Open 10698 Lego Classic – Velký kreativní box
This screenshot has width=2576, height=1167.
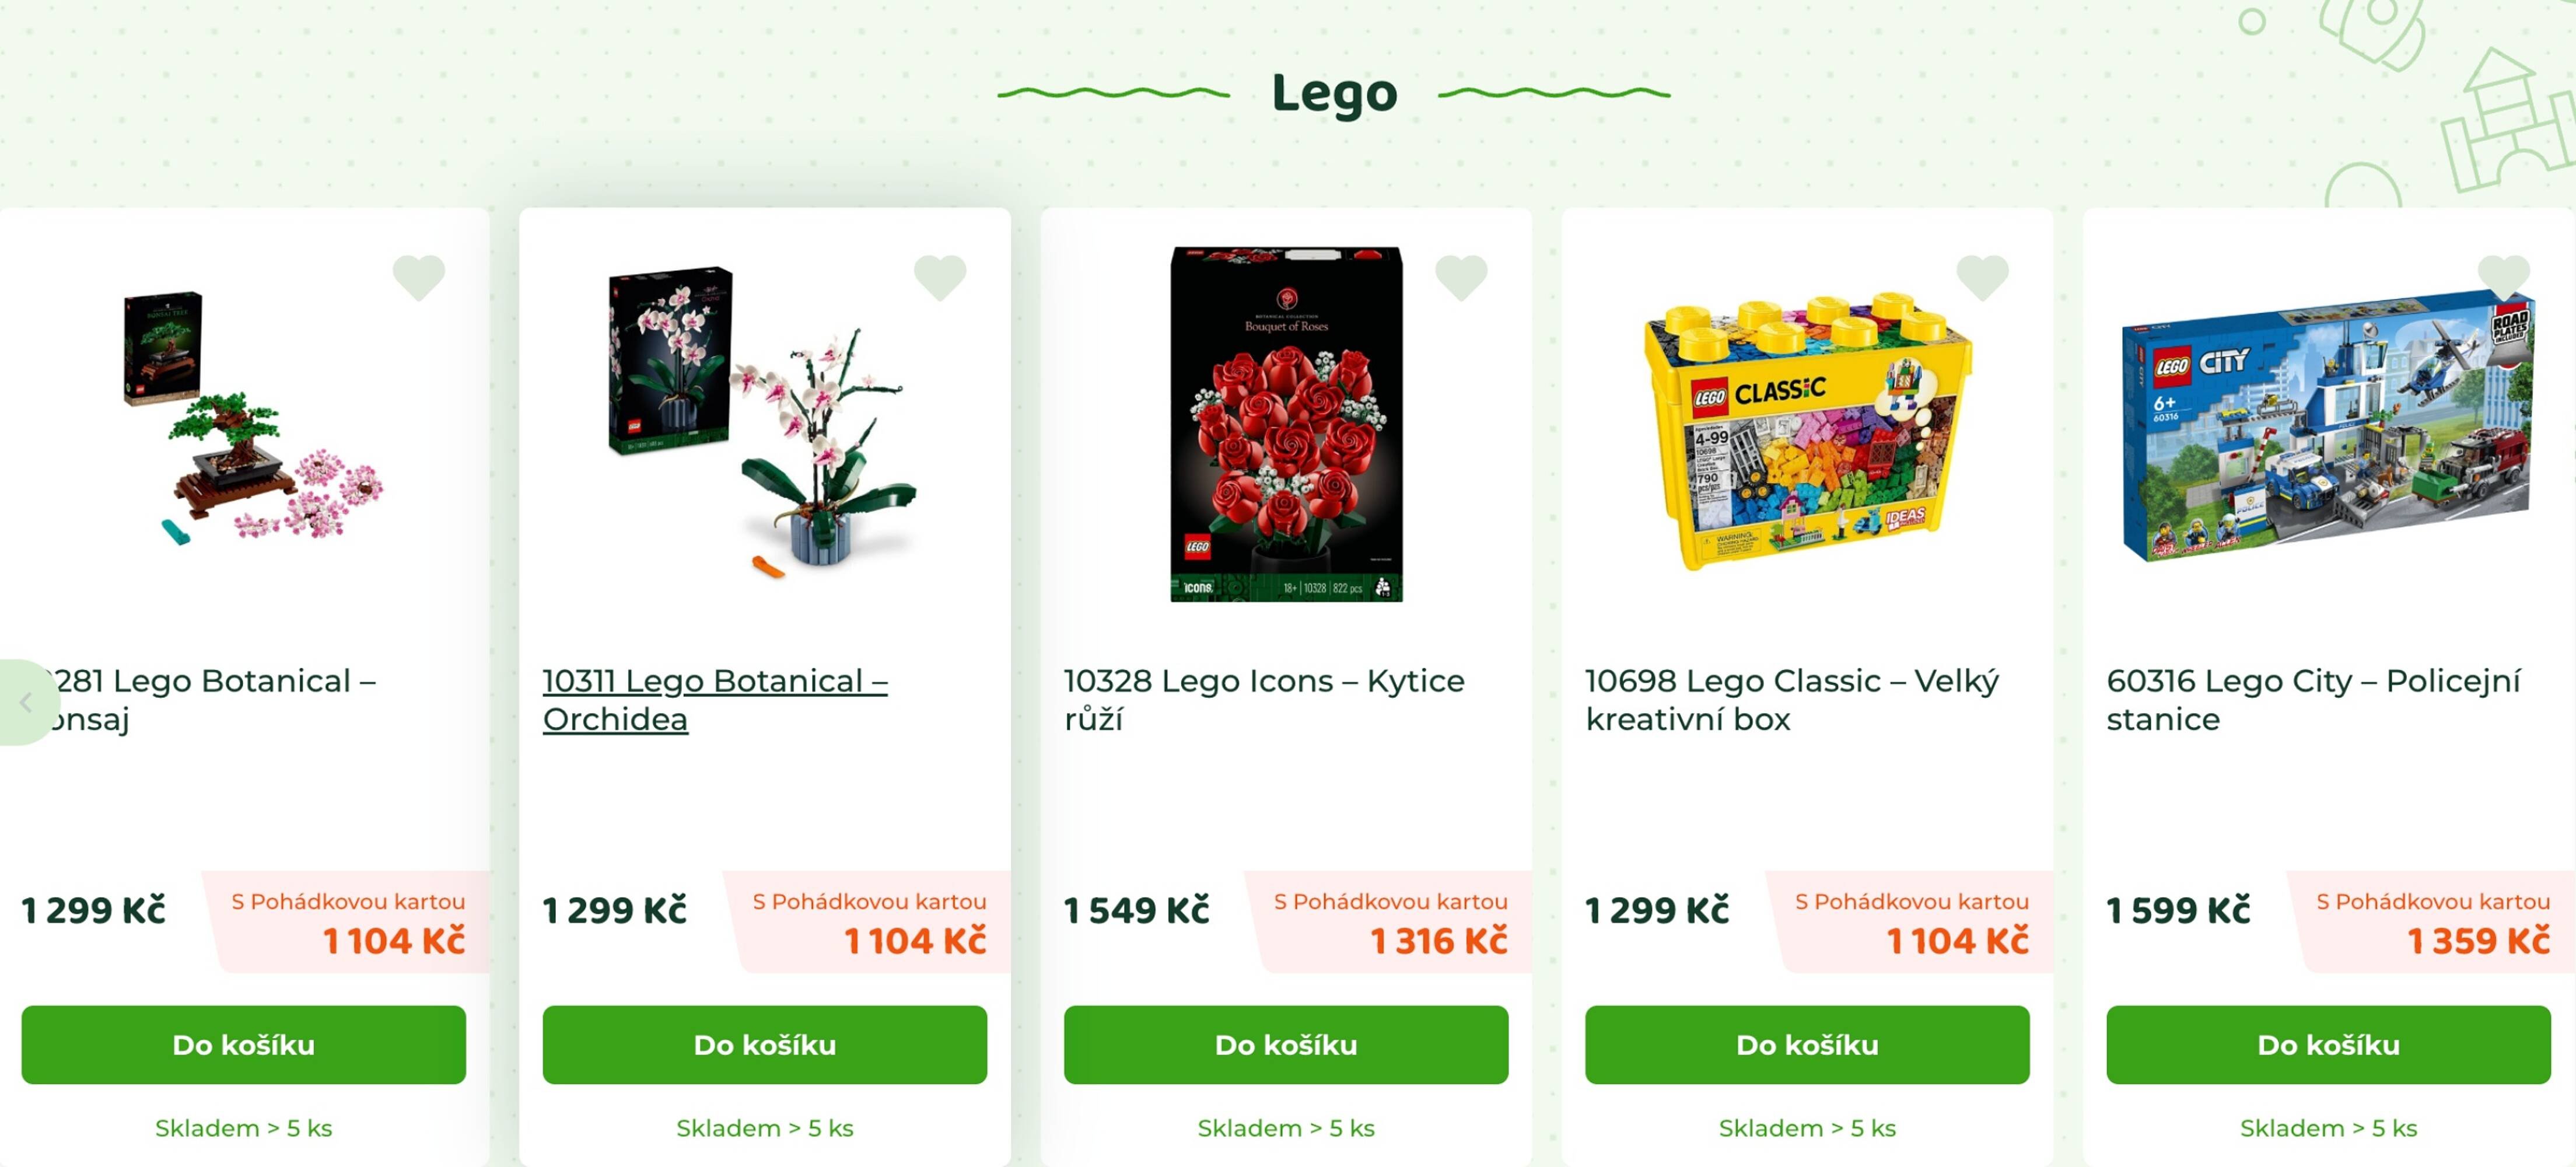pos(1791,699)
